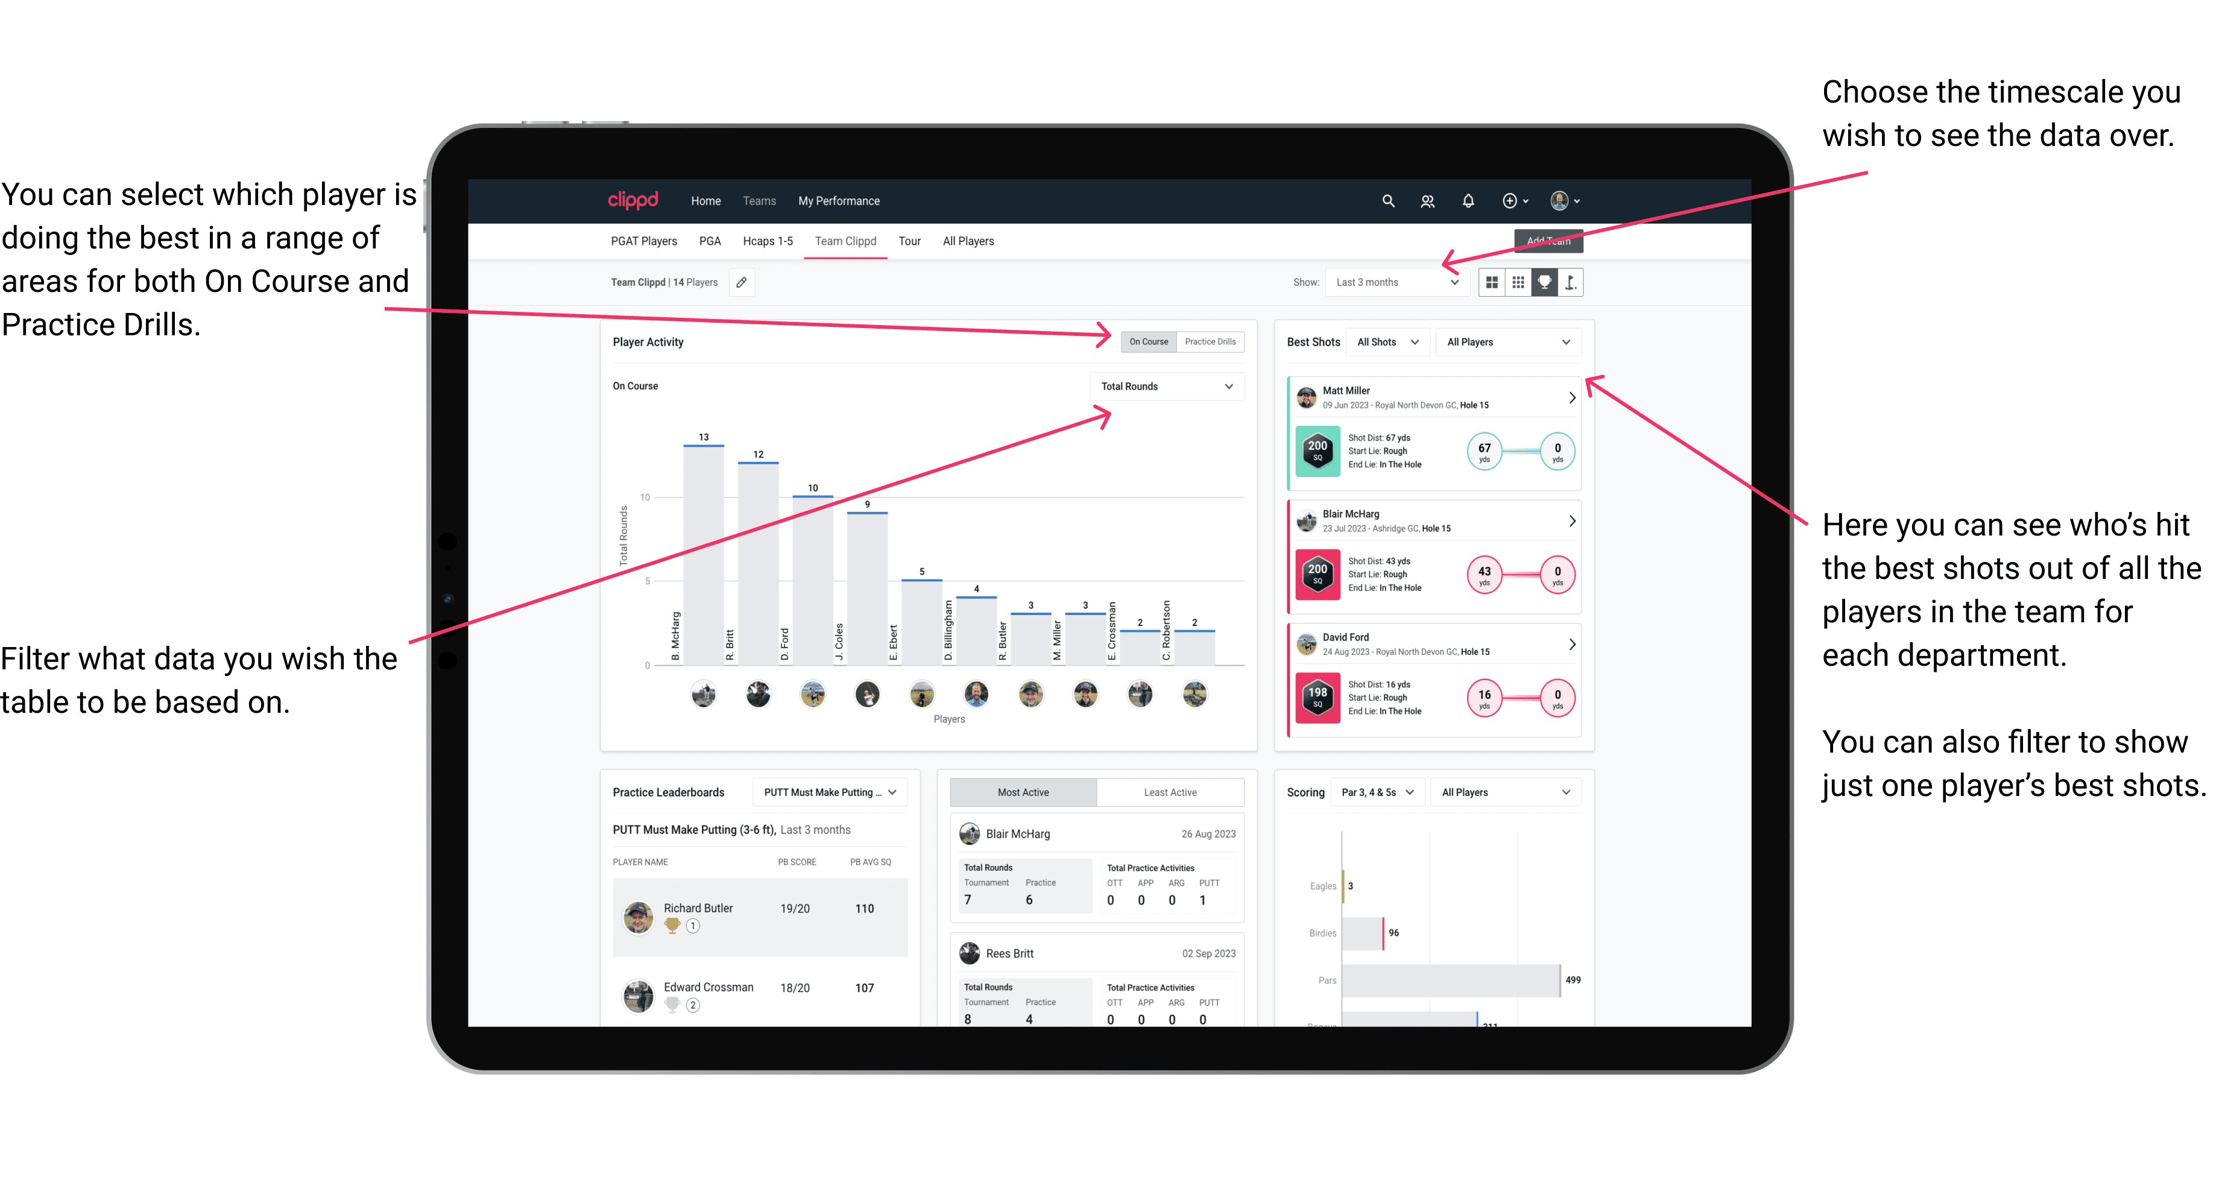Viewport: 2219px width, 1194px height.
Task: Select the Team Clippd tab
Action: 847,242
